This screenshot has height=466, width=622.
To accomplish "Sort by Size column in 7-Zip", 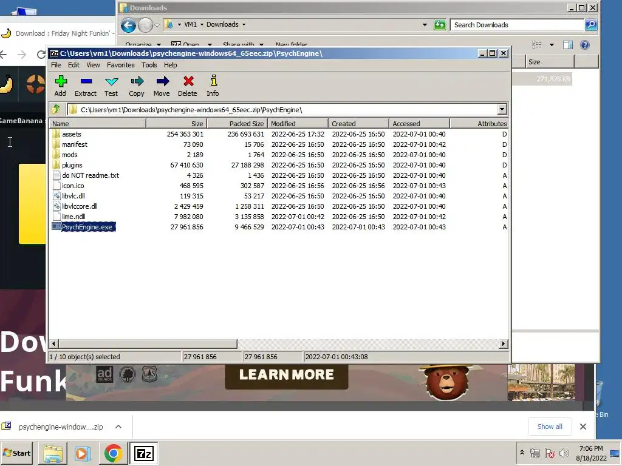I will [177, 124].
